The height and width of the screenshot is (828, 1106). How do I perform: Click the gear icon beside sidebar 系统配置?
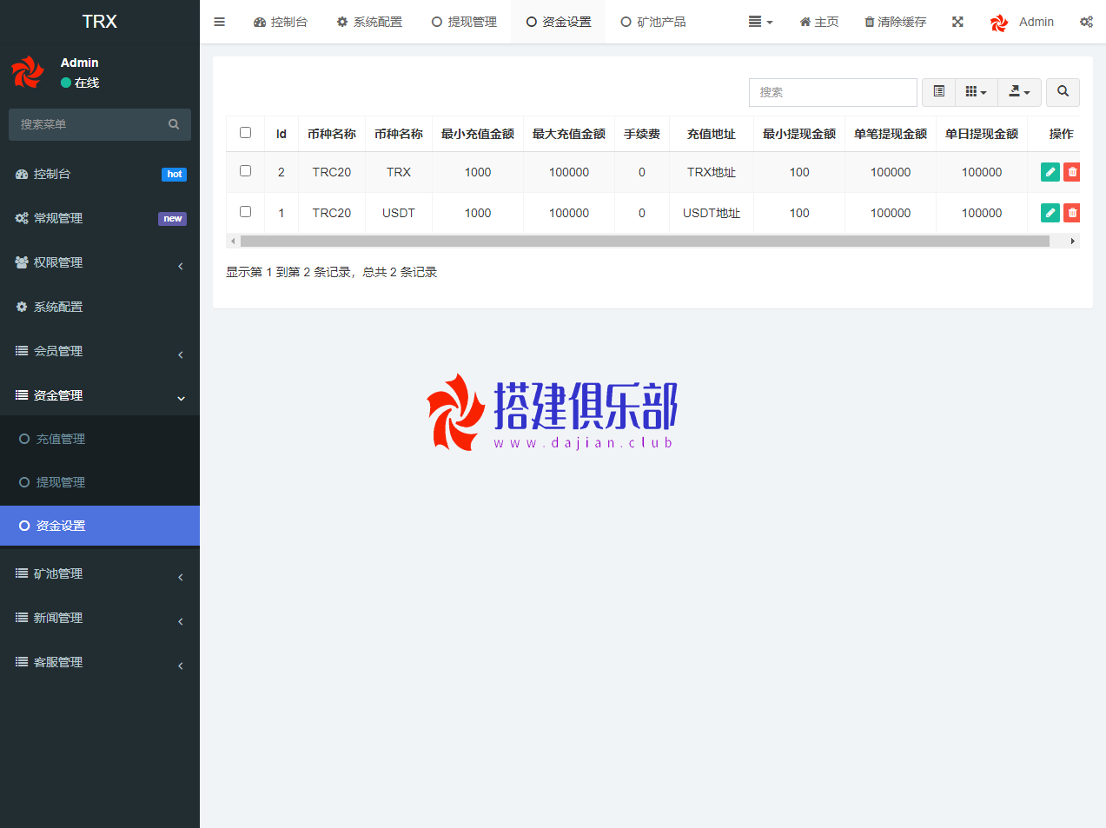[22, 307]
